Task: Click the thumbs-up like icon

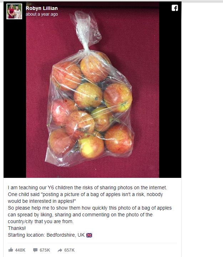Action: 11,250
